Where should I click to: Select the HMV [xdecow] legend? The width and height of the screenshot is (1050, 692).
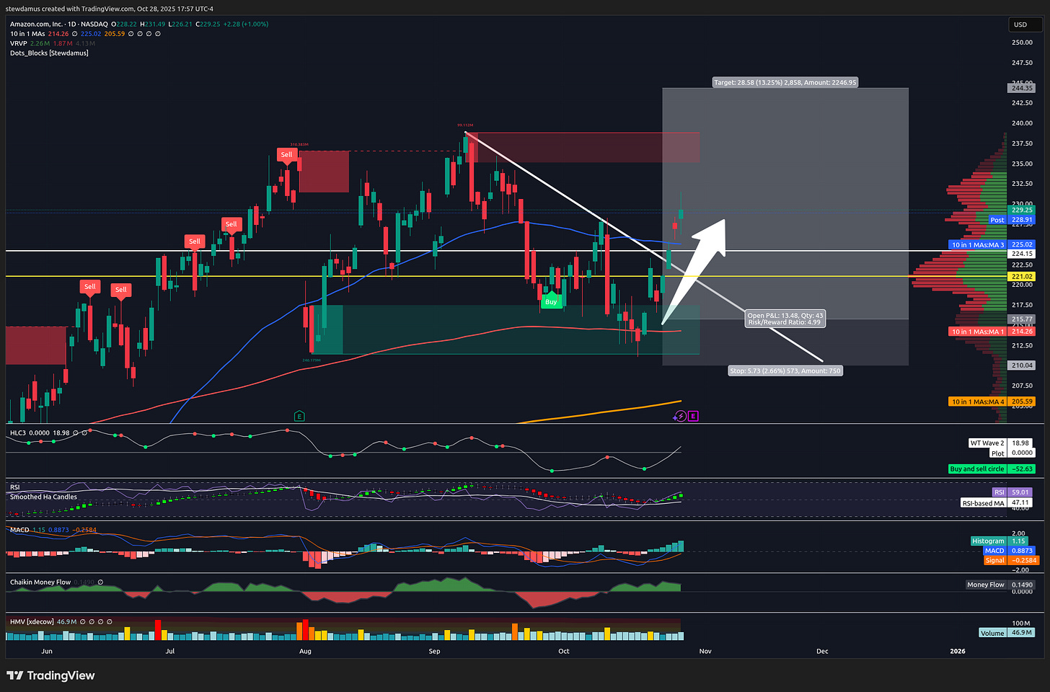coord(32,621)
